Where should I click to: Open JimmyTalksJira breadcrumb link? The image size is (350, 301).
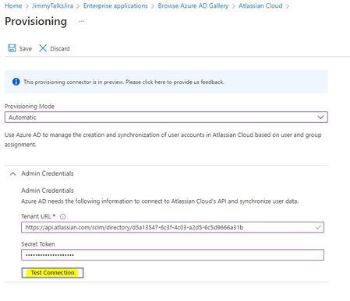click(52, 5)
